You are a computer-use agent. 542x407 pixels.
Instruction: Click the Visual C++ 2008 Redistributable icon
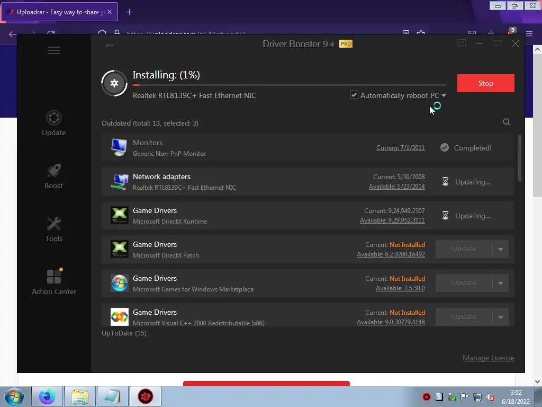coord(119,317)
